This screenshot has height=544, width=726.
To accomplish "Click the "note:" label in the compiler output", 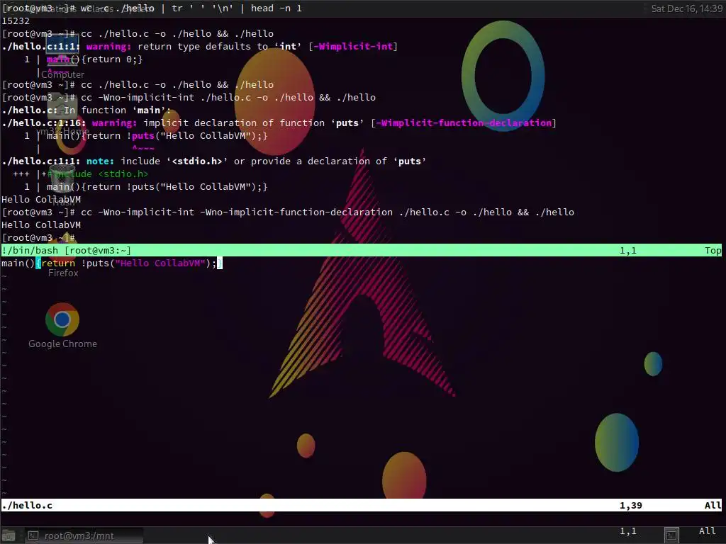I will tap(100, 161).
